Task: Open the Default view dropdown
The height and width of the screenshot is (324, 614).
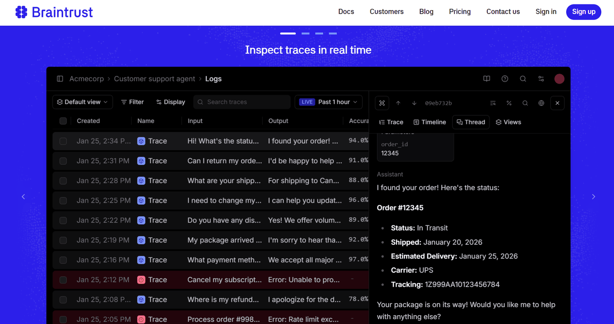Action: click(82, 102)
